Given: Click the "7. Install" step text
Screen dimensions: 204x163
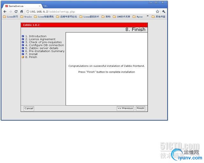Looking at the screenshot, I should click(x=31, y=54).
